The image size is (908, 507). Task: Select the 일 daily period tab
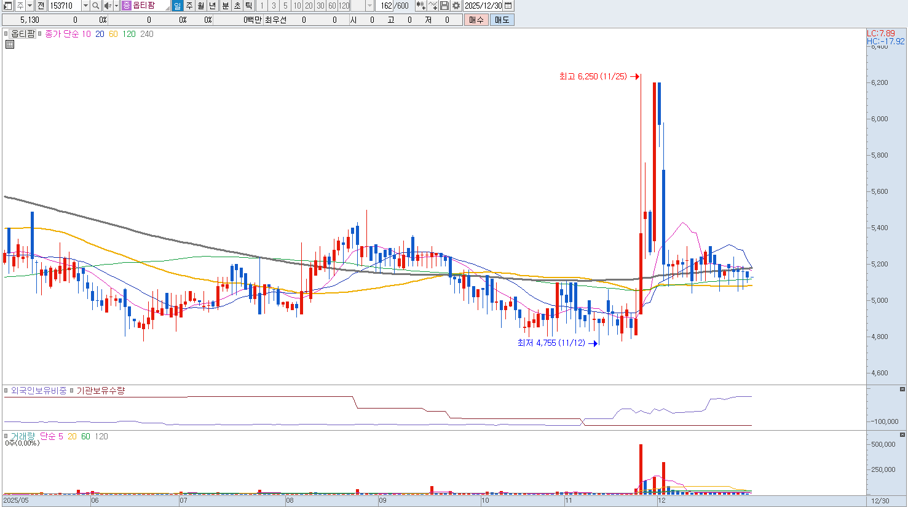pos(177,6)
